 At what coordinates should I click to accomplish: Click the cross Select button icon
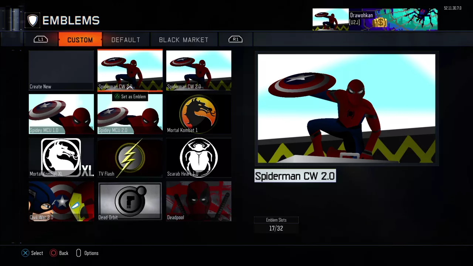point(25,253)
